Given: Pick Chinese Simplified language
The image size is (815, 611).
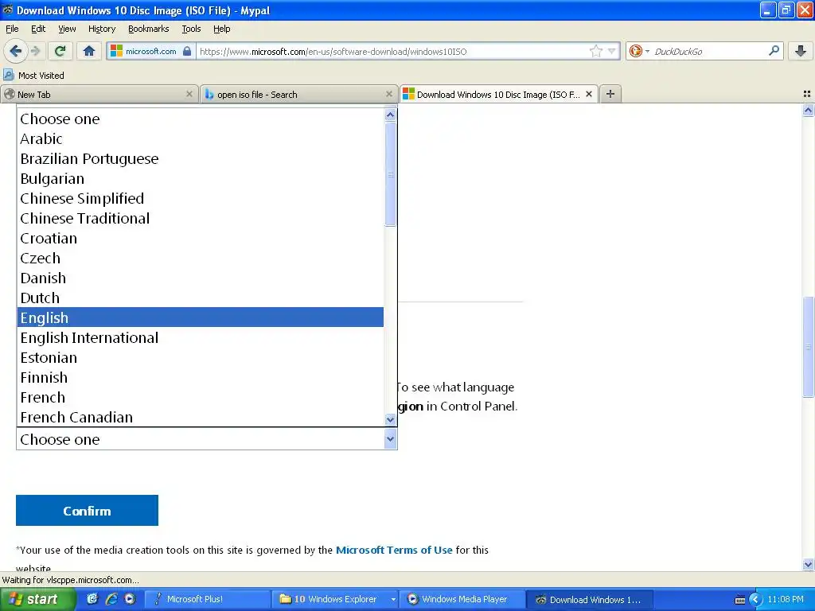Looking at the screenshot, I should pyautogui.click(x=201, y=198).
